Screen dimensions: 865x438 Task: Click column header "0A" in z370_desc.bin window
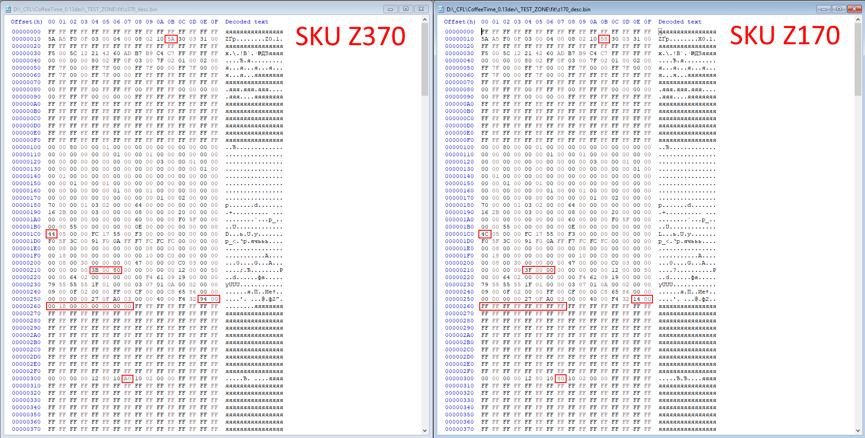pos(160,22)
